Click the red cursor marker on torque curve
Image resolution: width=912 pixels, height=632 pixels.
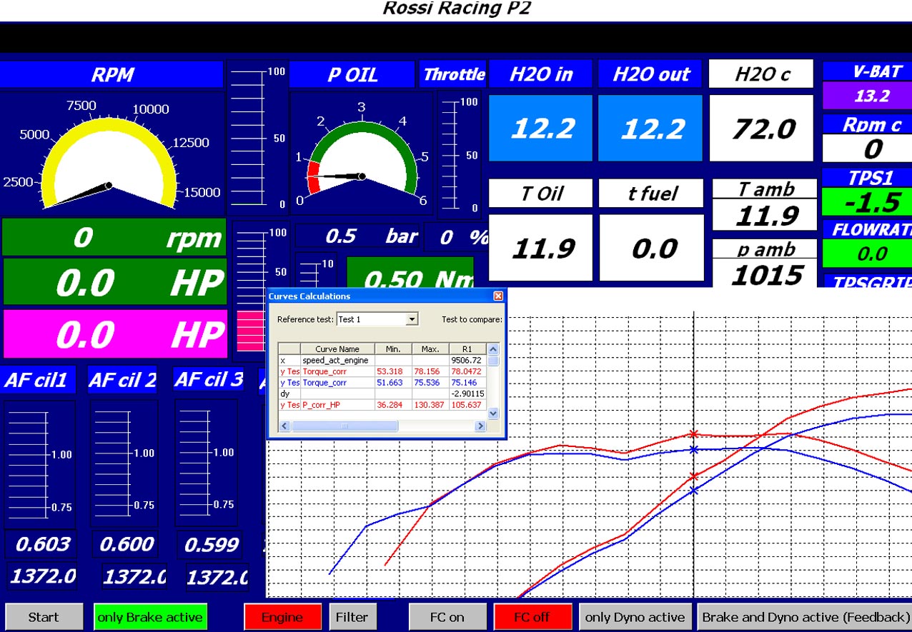click(x=694, y=433)
